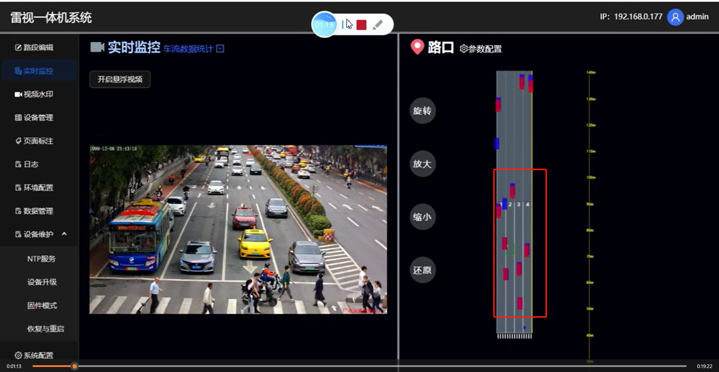The image size is (719, 372).
Task: Click the orange video progress slider handle
Action: coord(74,366)
